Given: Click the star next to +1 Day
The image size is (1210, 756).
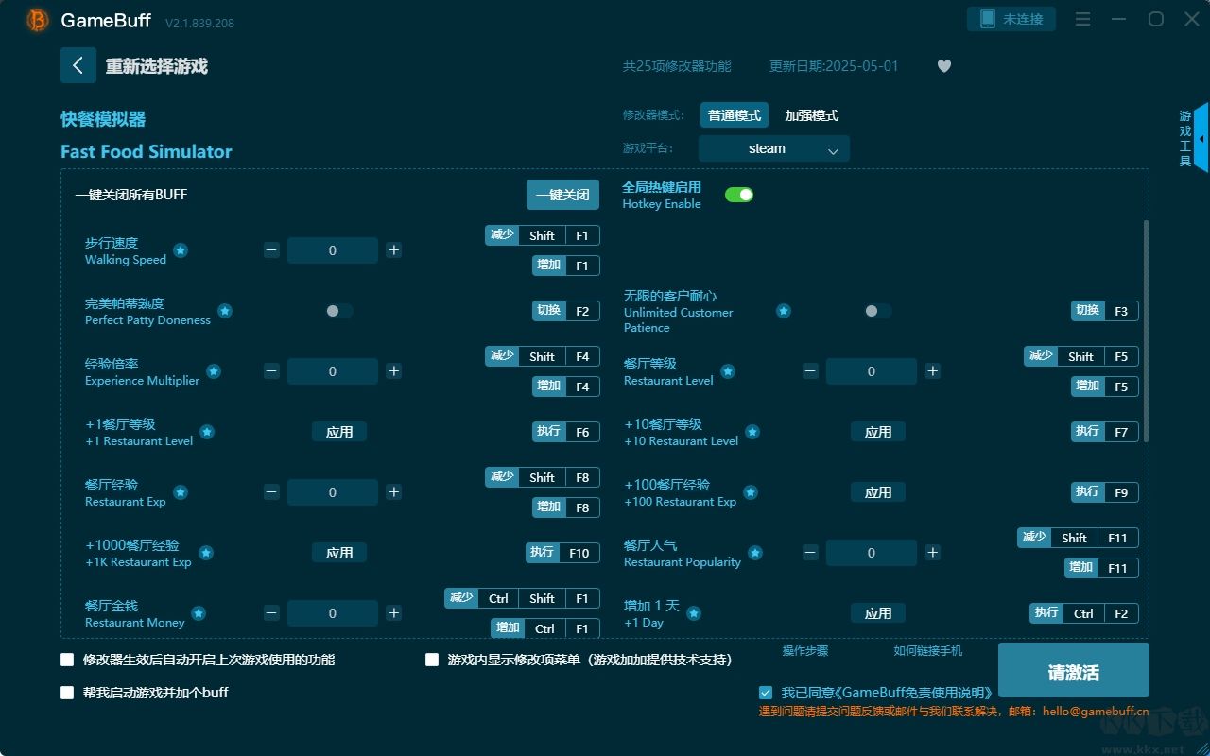Looking at the screenshot, I should click(694, 613).
